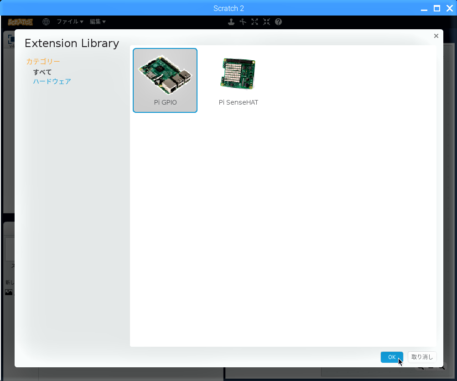Open block help question-mark tool

[278, 22]
